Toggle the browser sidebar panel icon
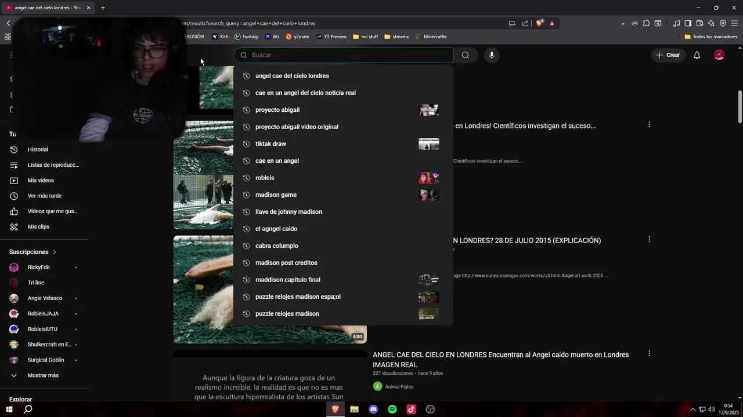The width and height of the screenshot is (743, 417). [688, 23]
